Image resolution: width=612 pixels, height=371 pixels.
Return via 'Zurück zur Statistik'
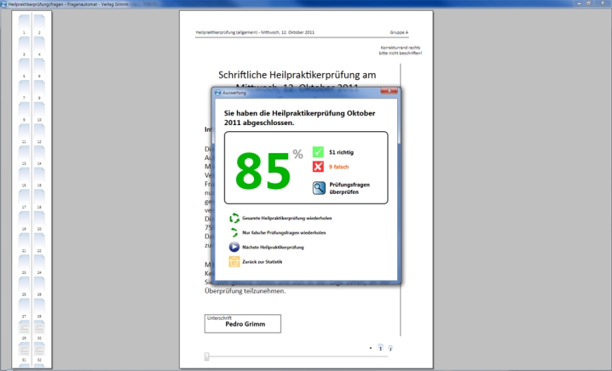[x=263, y=261]
